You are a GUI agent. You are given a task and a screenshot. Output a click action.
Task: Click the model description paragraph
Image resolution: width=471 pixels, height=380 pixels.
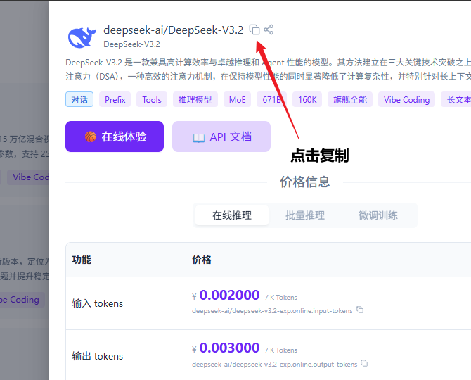[268, 70]
